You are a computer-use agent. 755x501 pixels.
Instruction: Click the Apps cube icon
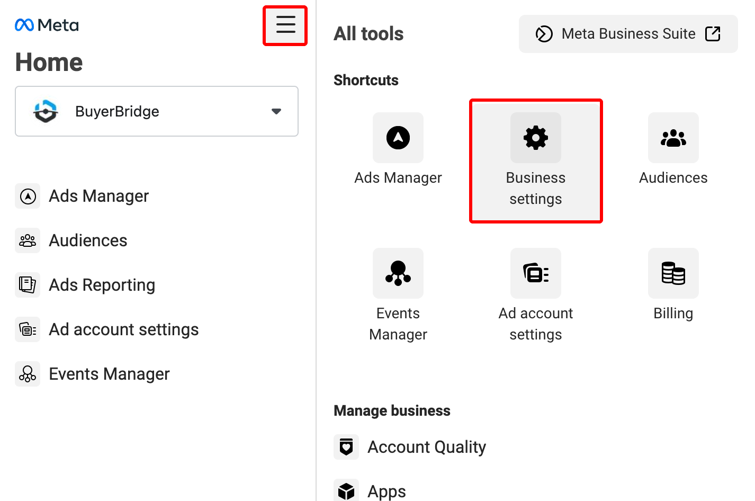coord(346,491)
